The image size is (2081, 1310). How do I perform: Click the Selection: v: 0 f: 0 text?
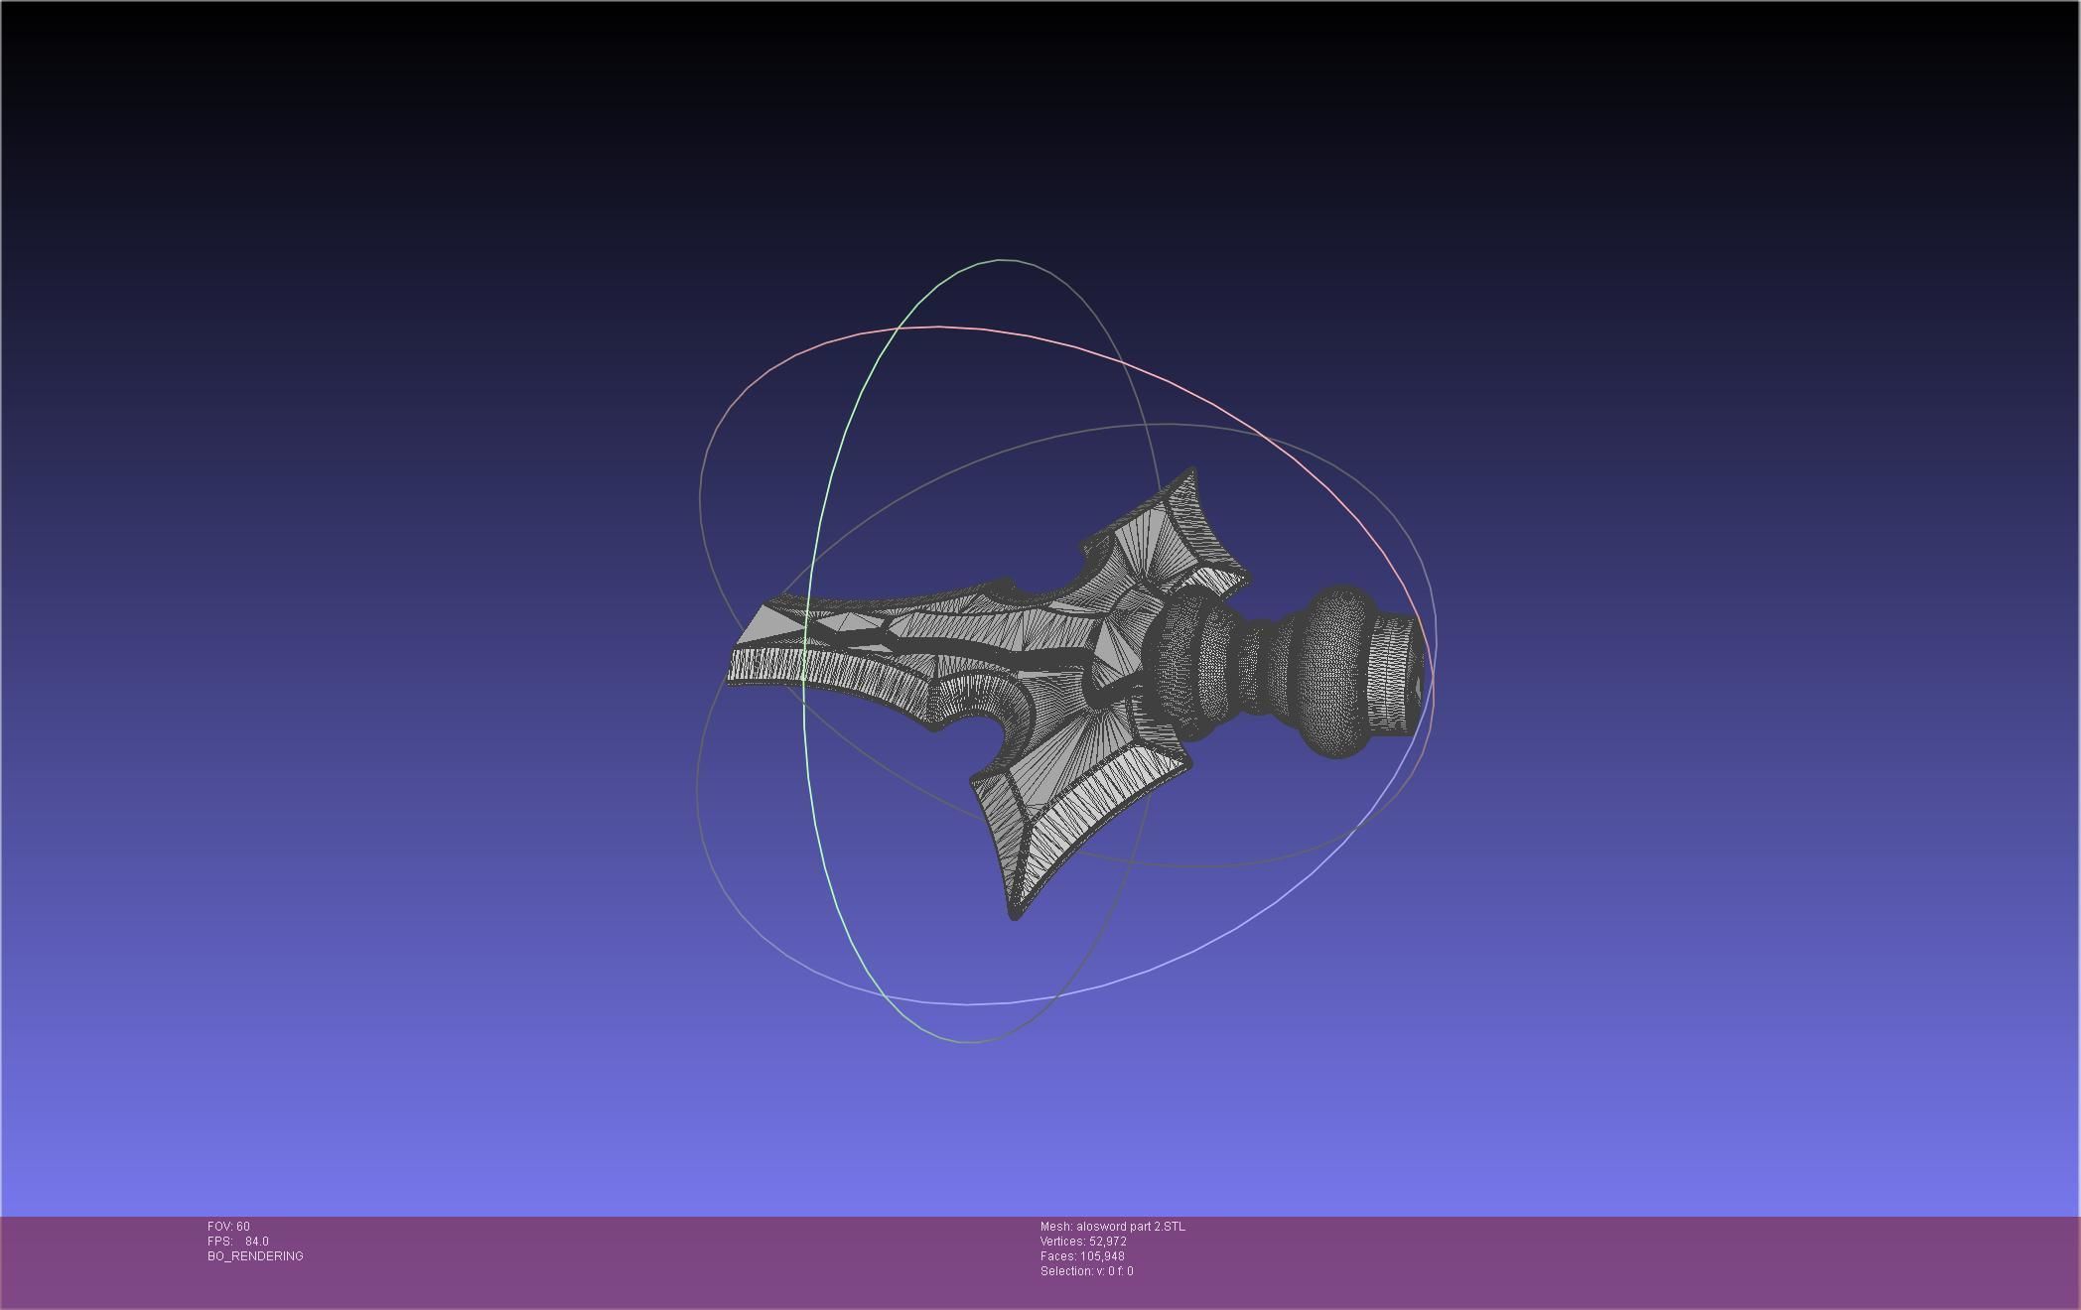tap(1086, 1271)
